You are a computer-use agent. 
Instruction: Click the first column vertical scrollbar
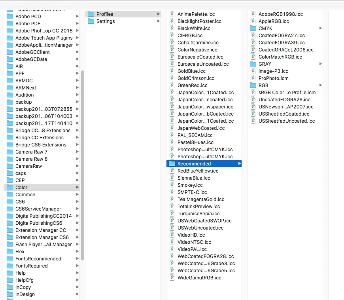(x=83, y=165)
